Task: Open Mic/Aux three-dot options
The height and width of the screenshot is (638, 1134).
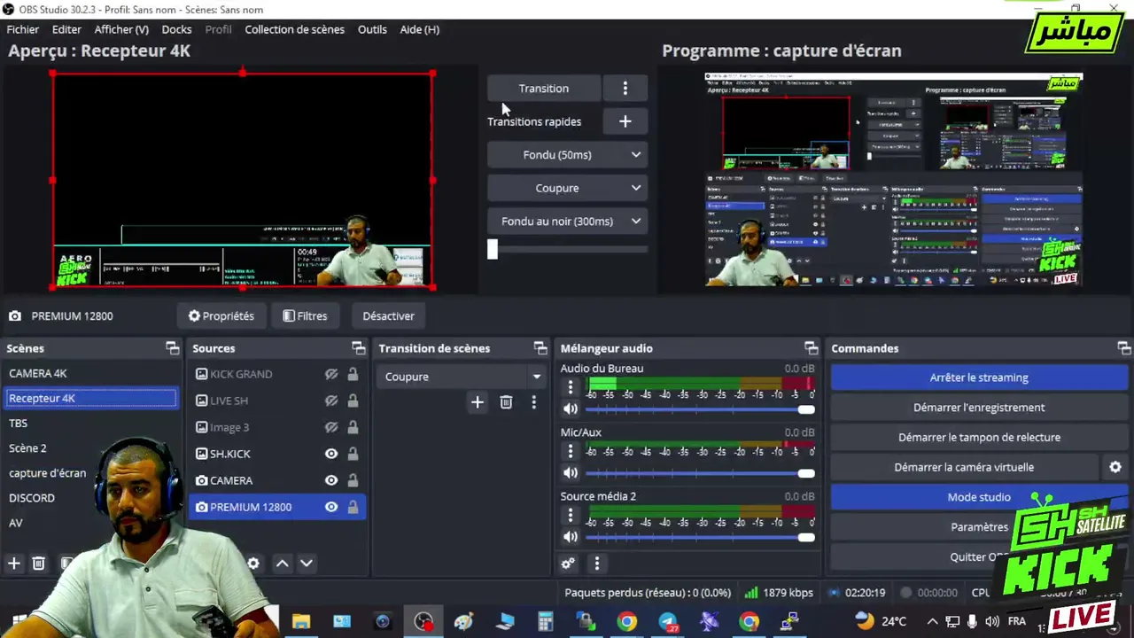Action: pyautogui.click(x=571, y=451)
